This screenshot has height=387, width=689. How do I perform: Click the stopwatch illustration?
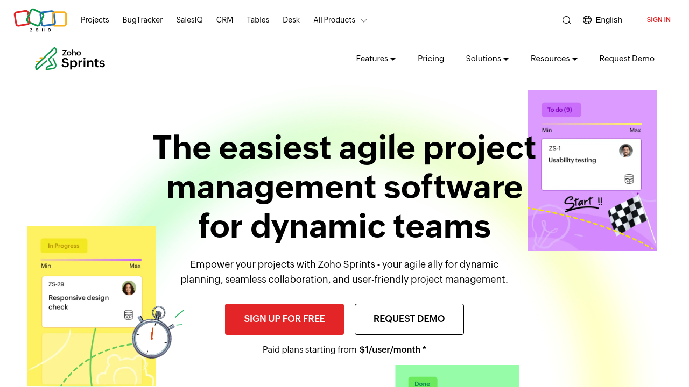point(153,333)
